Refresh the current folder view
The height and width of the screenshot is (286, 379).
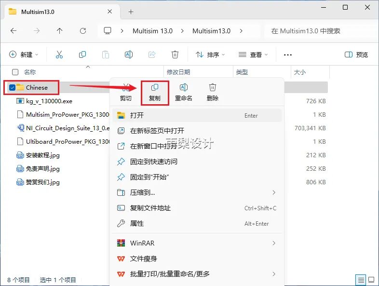[83, 31]
